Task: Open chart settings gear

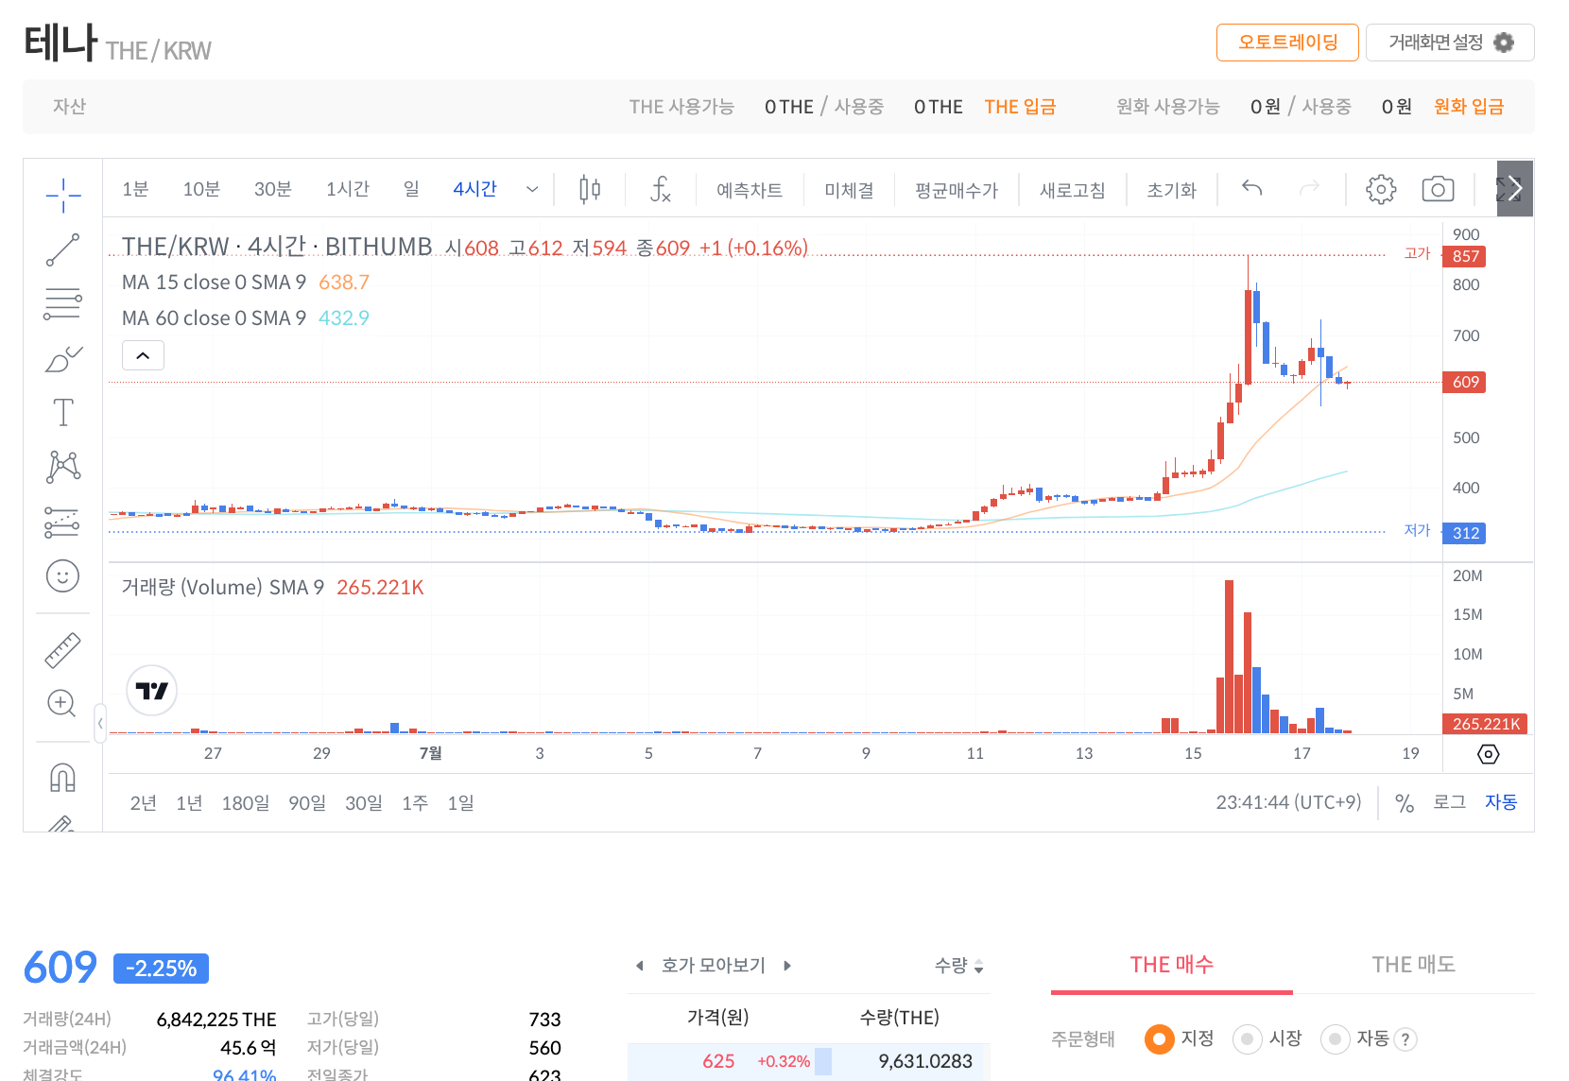Action: 1381,189
